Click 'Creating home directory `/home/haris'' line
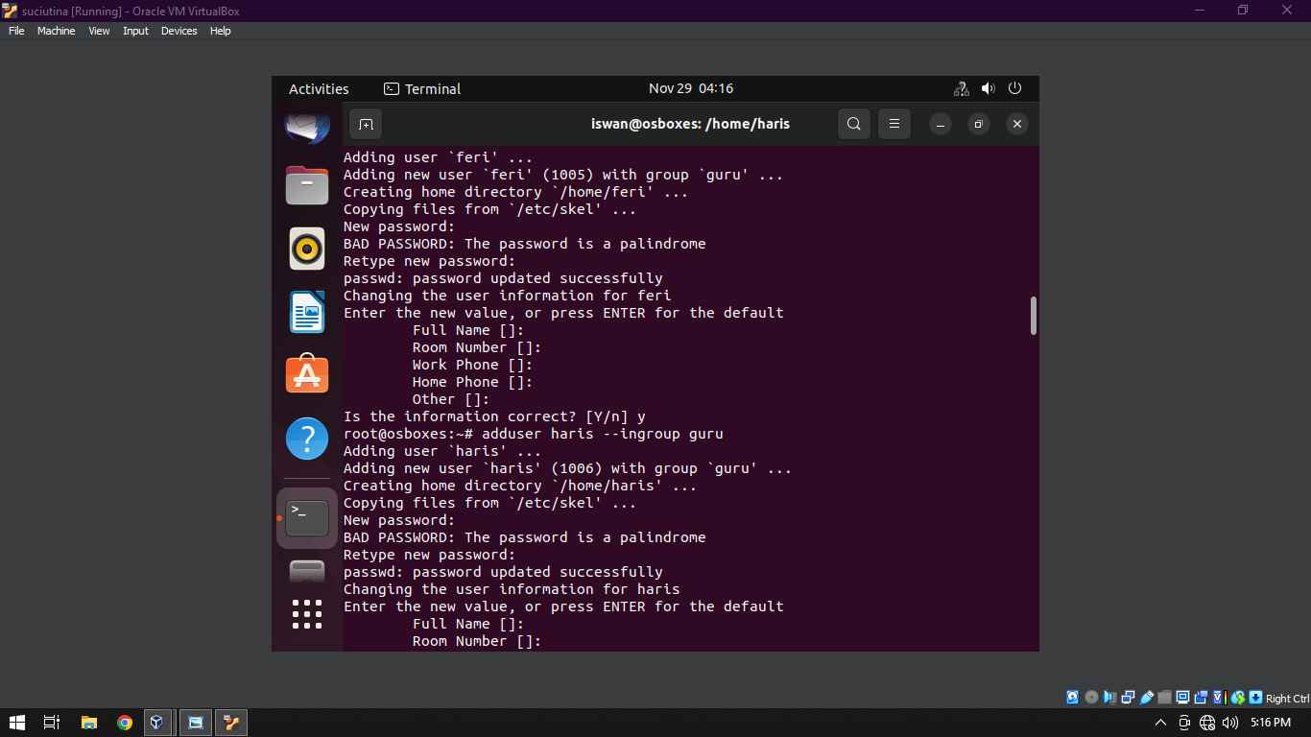The height and width of the screenshot is (737, 1311). 520,486
